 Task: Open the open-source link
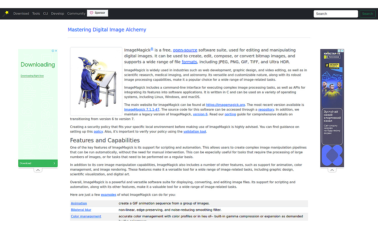(x=185, y=50)
